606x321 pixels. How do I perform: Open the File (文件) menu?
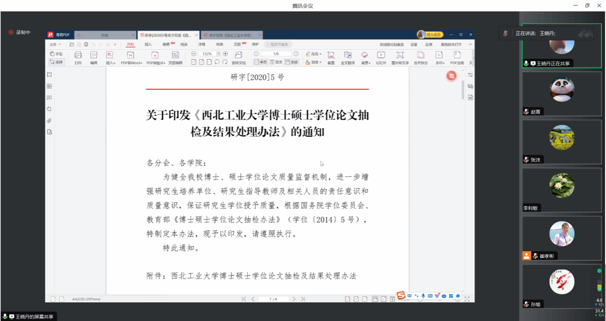(x=54, y=44)
